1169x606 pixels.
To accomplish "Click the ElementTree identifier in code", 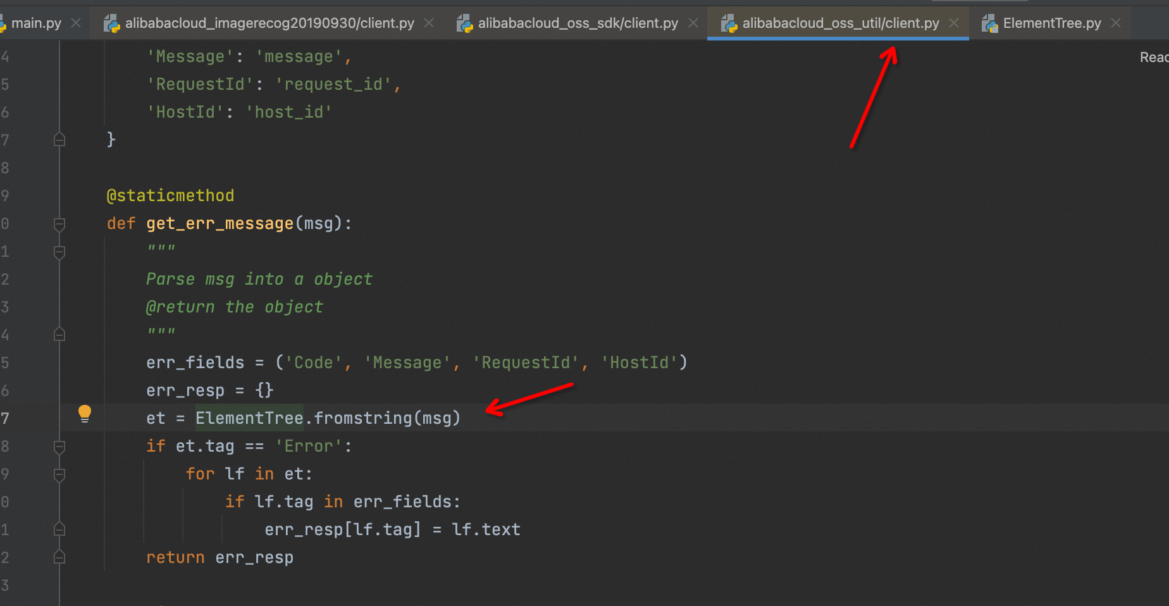I will [x=249, y=418].
